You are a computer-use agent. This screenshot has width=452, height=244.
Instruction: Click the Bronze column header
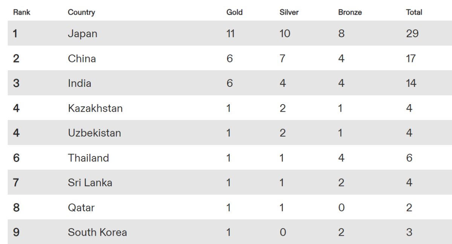(350, 12)
